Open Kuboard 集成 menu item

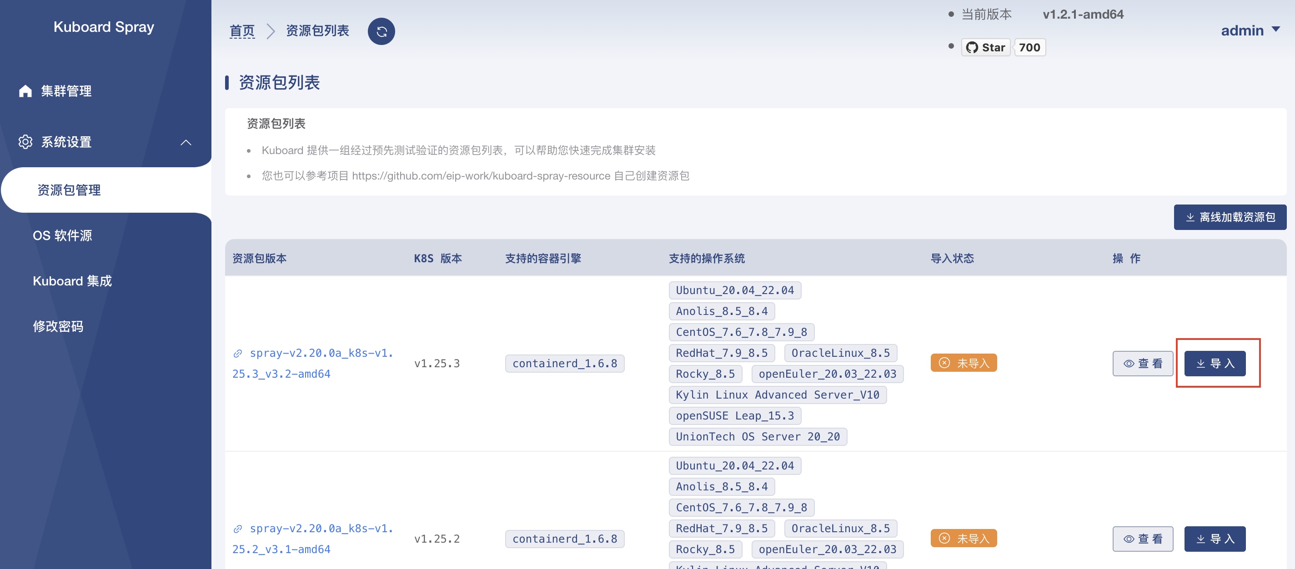coord(72,281)
